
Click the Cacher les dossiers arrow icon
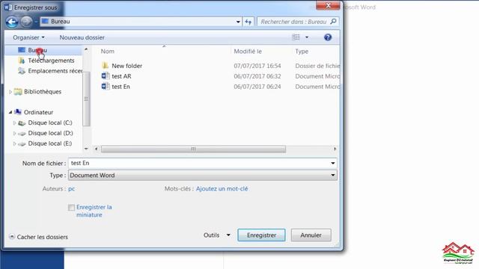[x=12, y=237]
